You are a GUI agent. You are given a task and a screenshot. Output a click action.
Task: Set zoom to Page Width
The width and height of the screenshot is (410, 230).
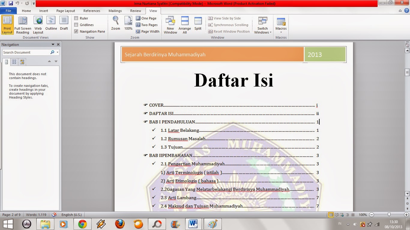[148, 31]
